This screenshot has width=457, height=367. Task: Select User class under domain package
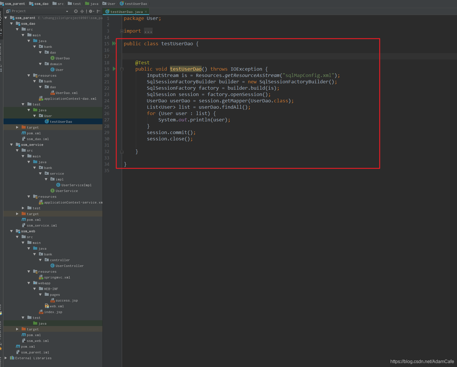[57, 70]
